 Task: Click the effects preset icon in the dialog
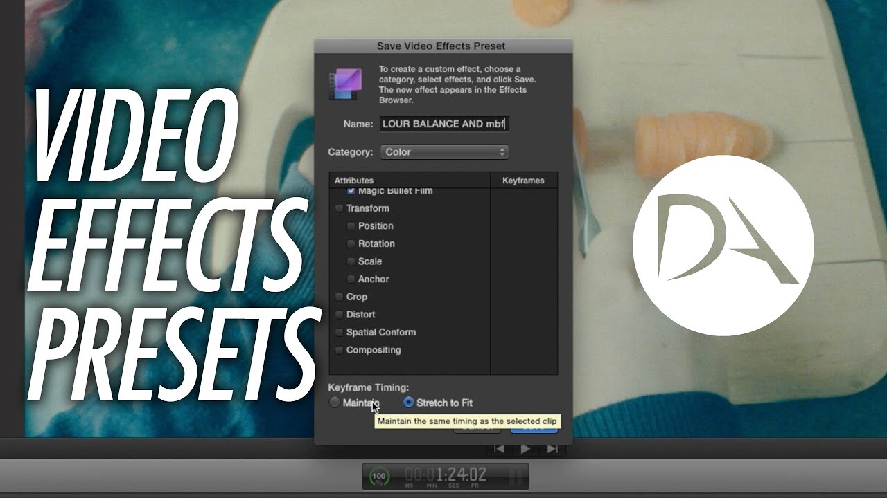pos(345,84)
